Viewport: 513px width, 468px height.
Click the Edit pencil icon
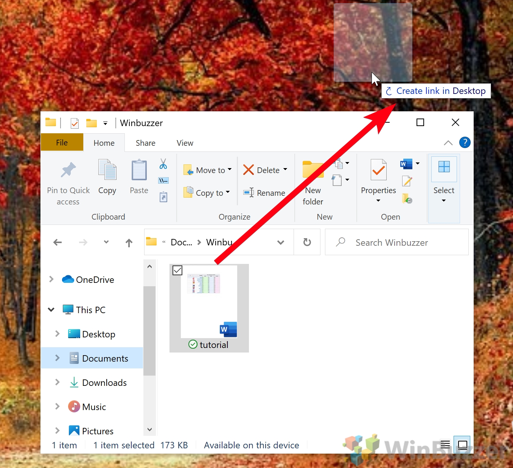407,181
